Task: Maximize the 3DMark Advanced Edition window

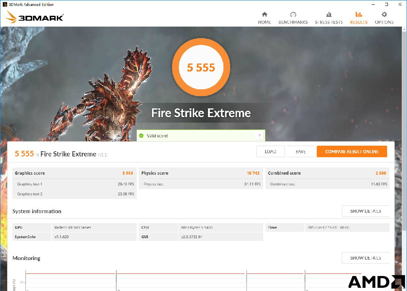Action: coord(386,4)
